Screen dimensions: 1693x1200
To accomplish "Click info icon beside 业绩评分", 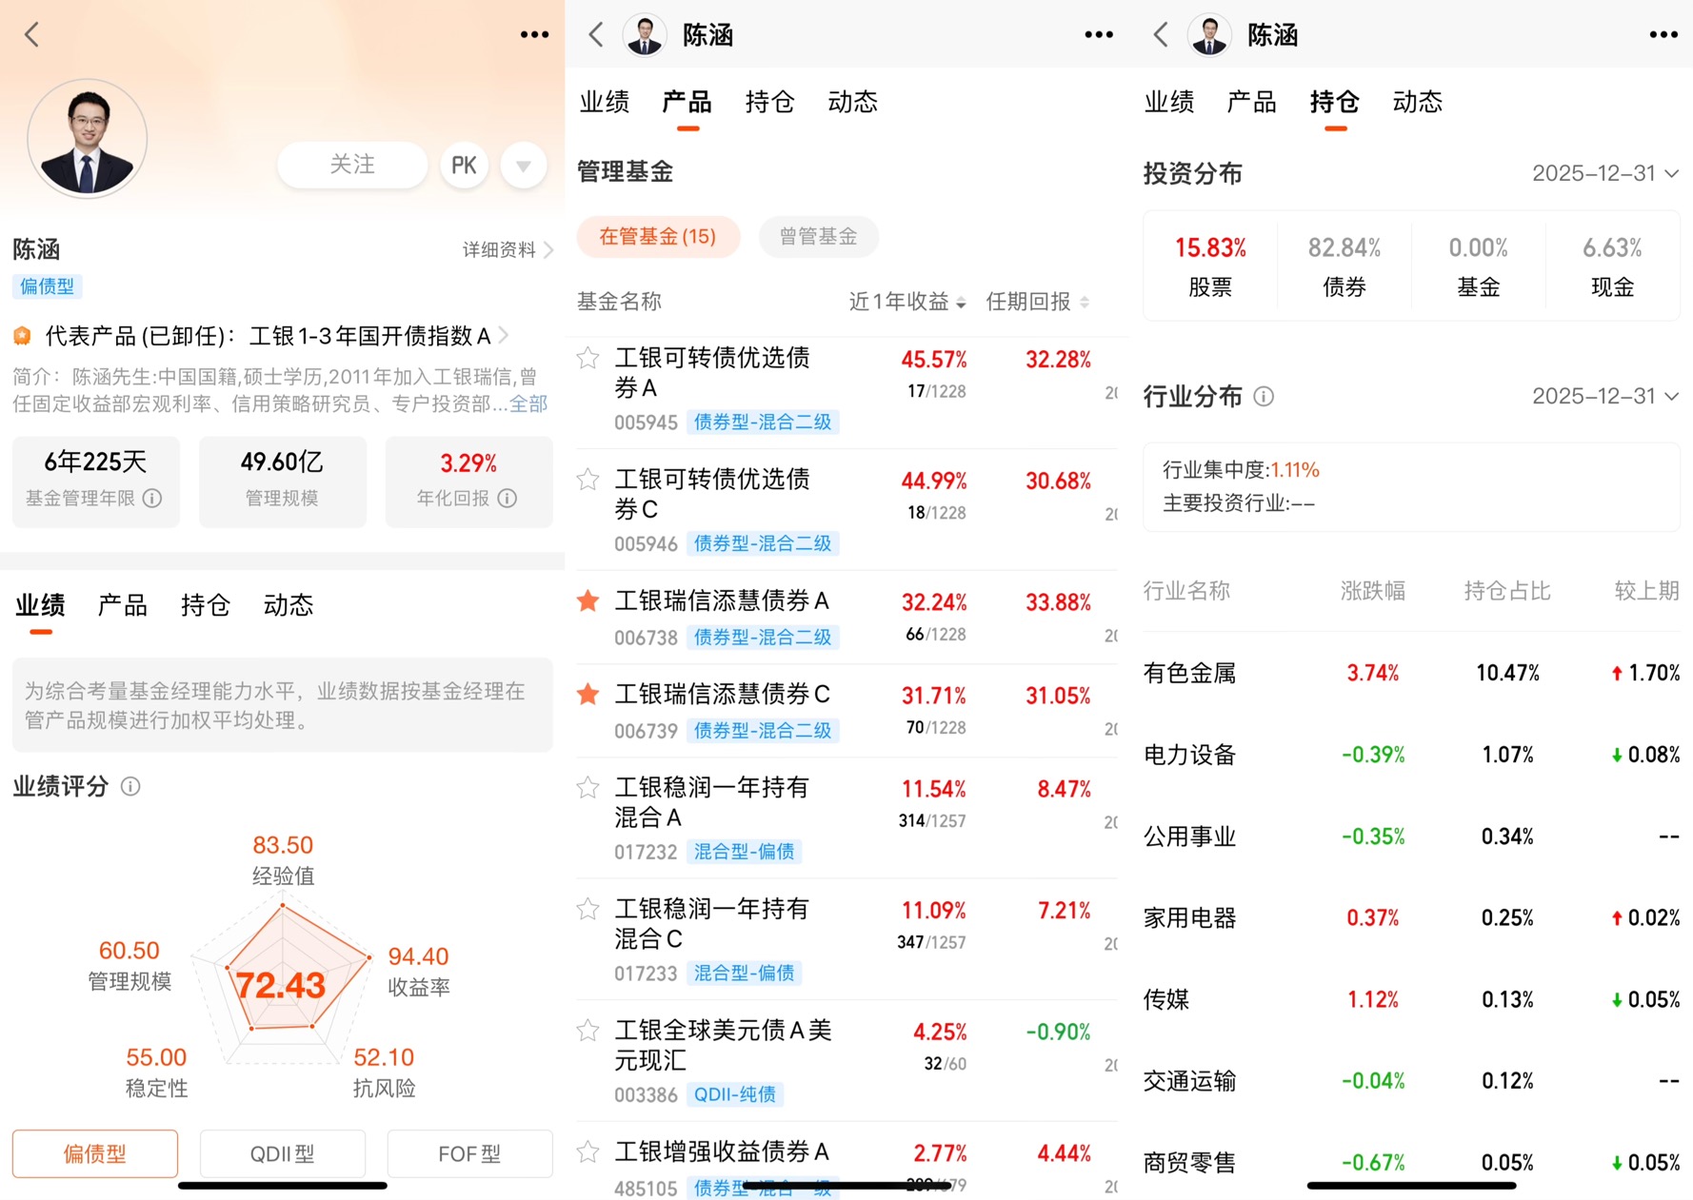I will [x=130, y=786].
